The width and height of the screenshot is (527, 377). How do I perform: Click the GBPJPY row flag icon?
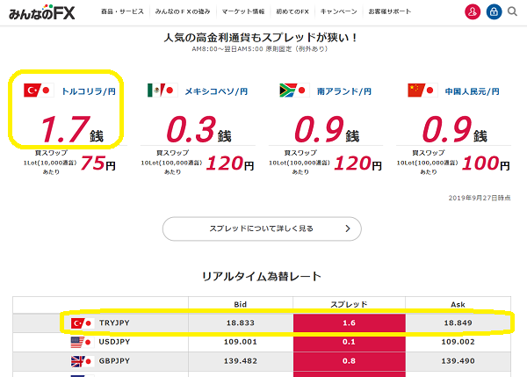(83, 361)
